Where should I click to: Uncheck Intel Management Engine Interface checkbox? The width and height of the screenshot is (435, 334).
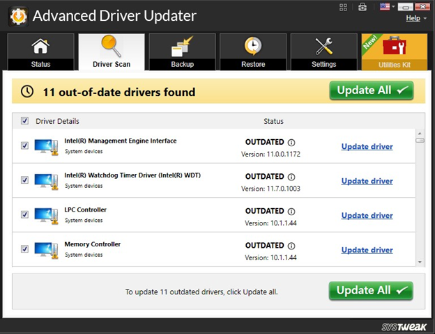[25, 145]
